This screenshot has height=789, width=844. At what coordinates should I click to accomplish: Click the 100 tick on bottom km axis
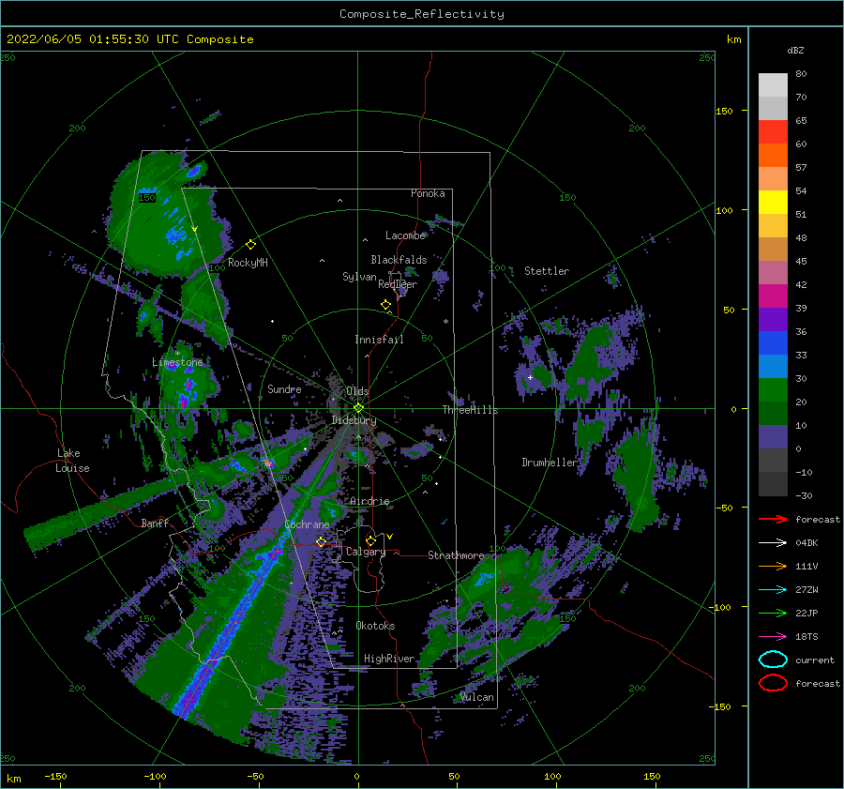pyautogui.click(x=552, y=776)
